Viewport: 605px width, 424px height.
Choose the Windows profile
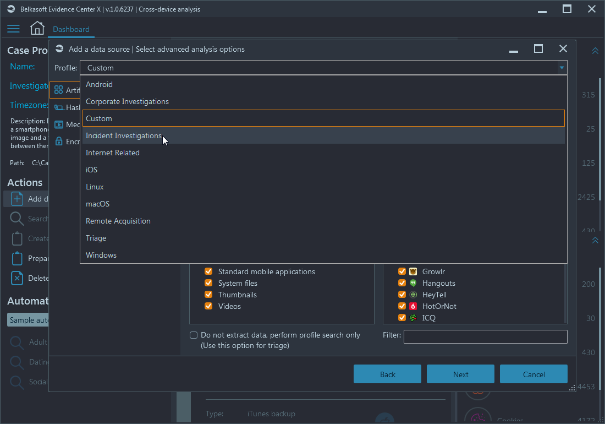(x=323, y=255)
